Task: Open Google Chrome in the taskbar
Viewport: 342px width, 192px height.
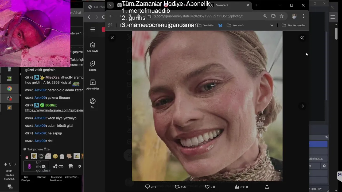Action: click(x=9, y=89)
